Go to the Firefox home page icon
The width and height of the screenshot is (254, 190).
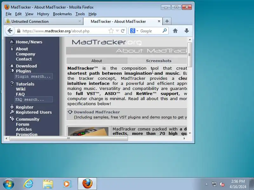[175, 31]
